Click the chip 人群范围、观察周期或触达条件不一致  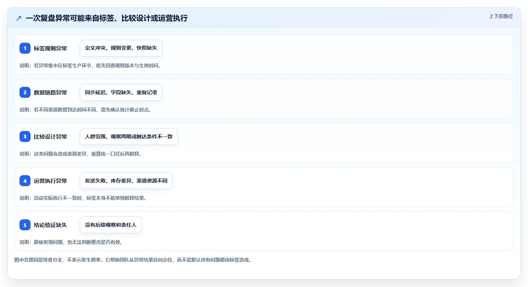click(129, 137)
